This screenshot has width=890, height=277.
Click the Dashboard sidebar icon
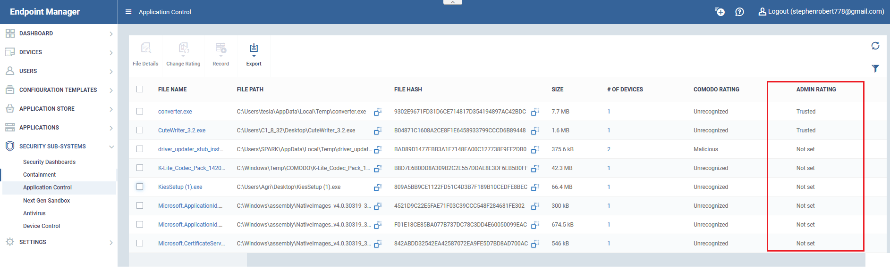click(x=10, y=33)
